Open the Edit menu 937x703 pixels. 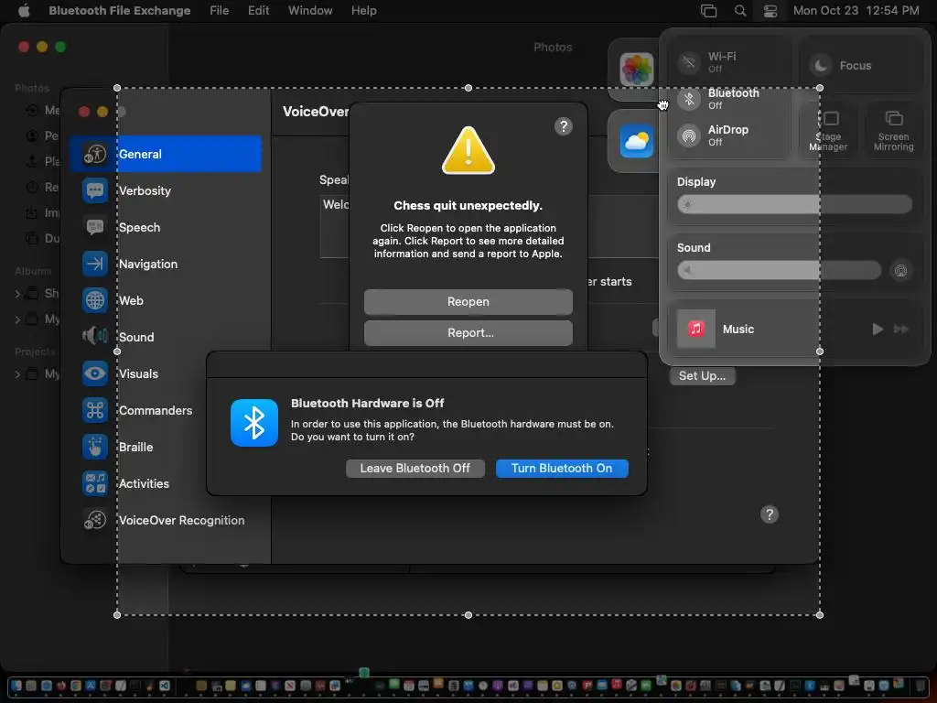[258, 11]
